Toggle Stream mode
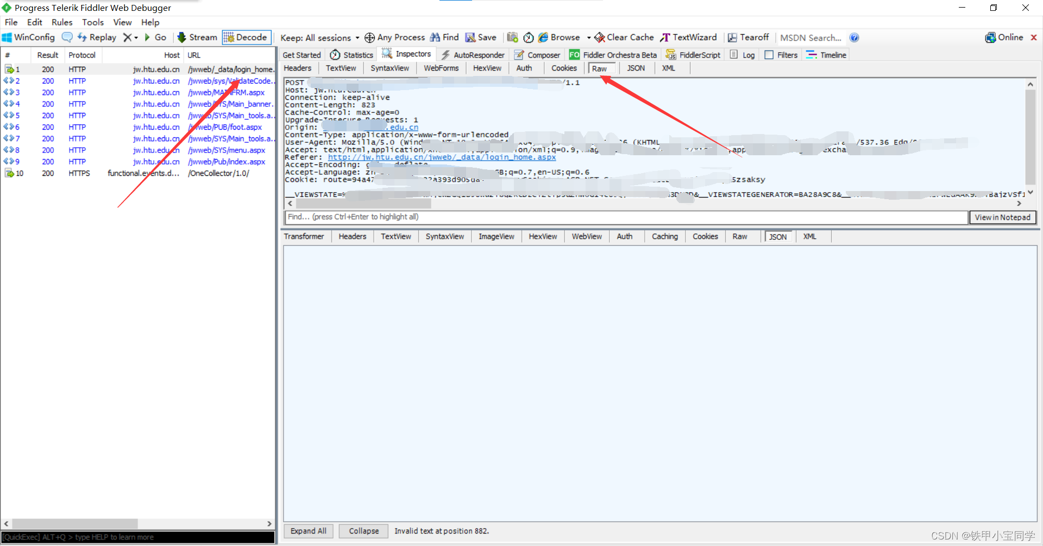The image size is (1043, 546). click(x=197, y=37)
